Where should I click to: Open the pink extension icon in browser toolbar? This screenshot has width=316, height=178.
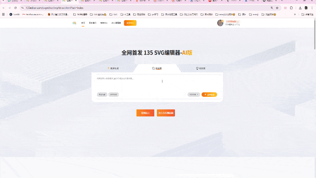click(285, 8)
